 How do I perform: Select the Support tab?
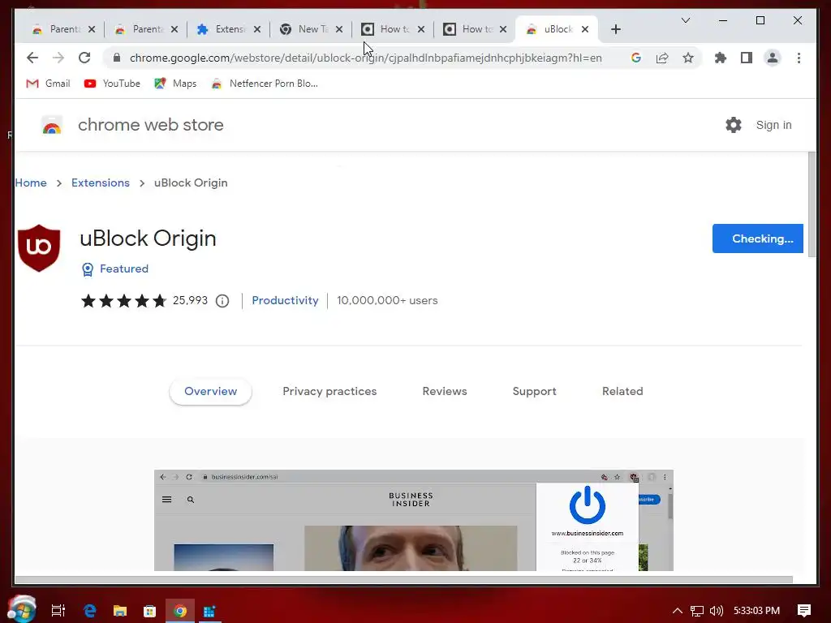point(534,392)
